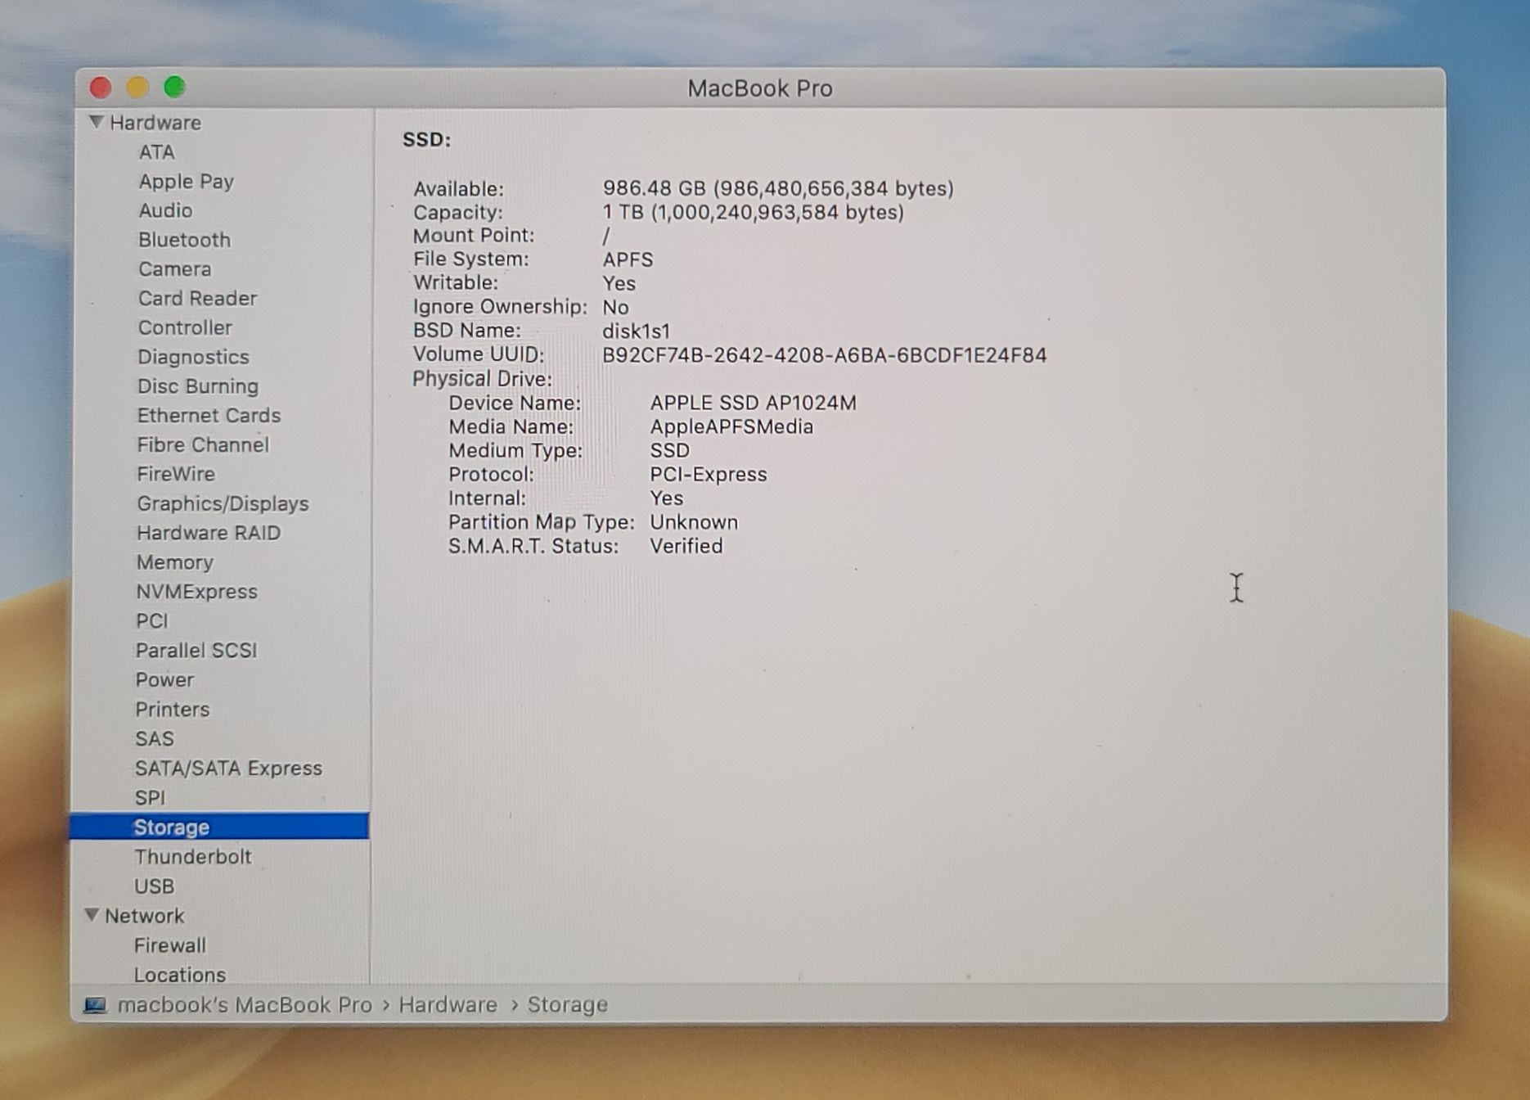
Task: Select Power in the Hardware list
Action: pos(164,680)
